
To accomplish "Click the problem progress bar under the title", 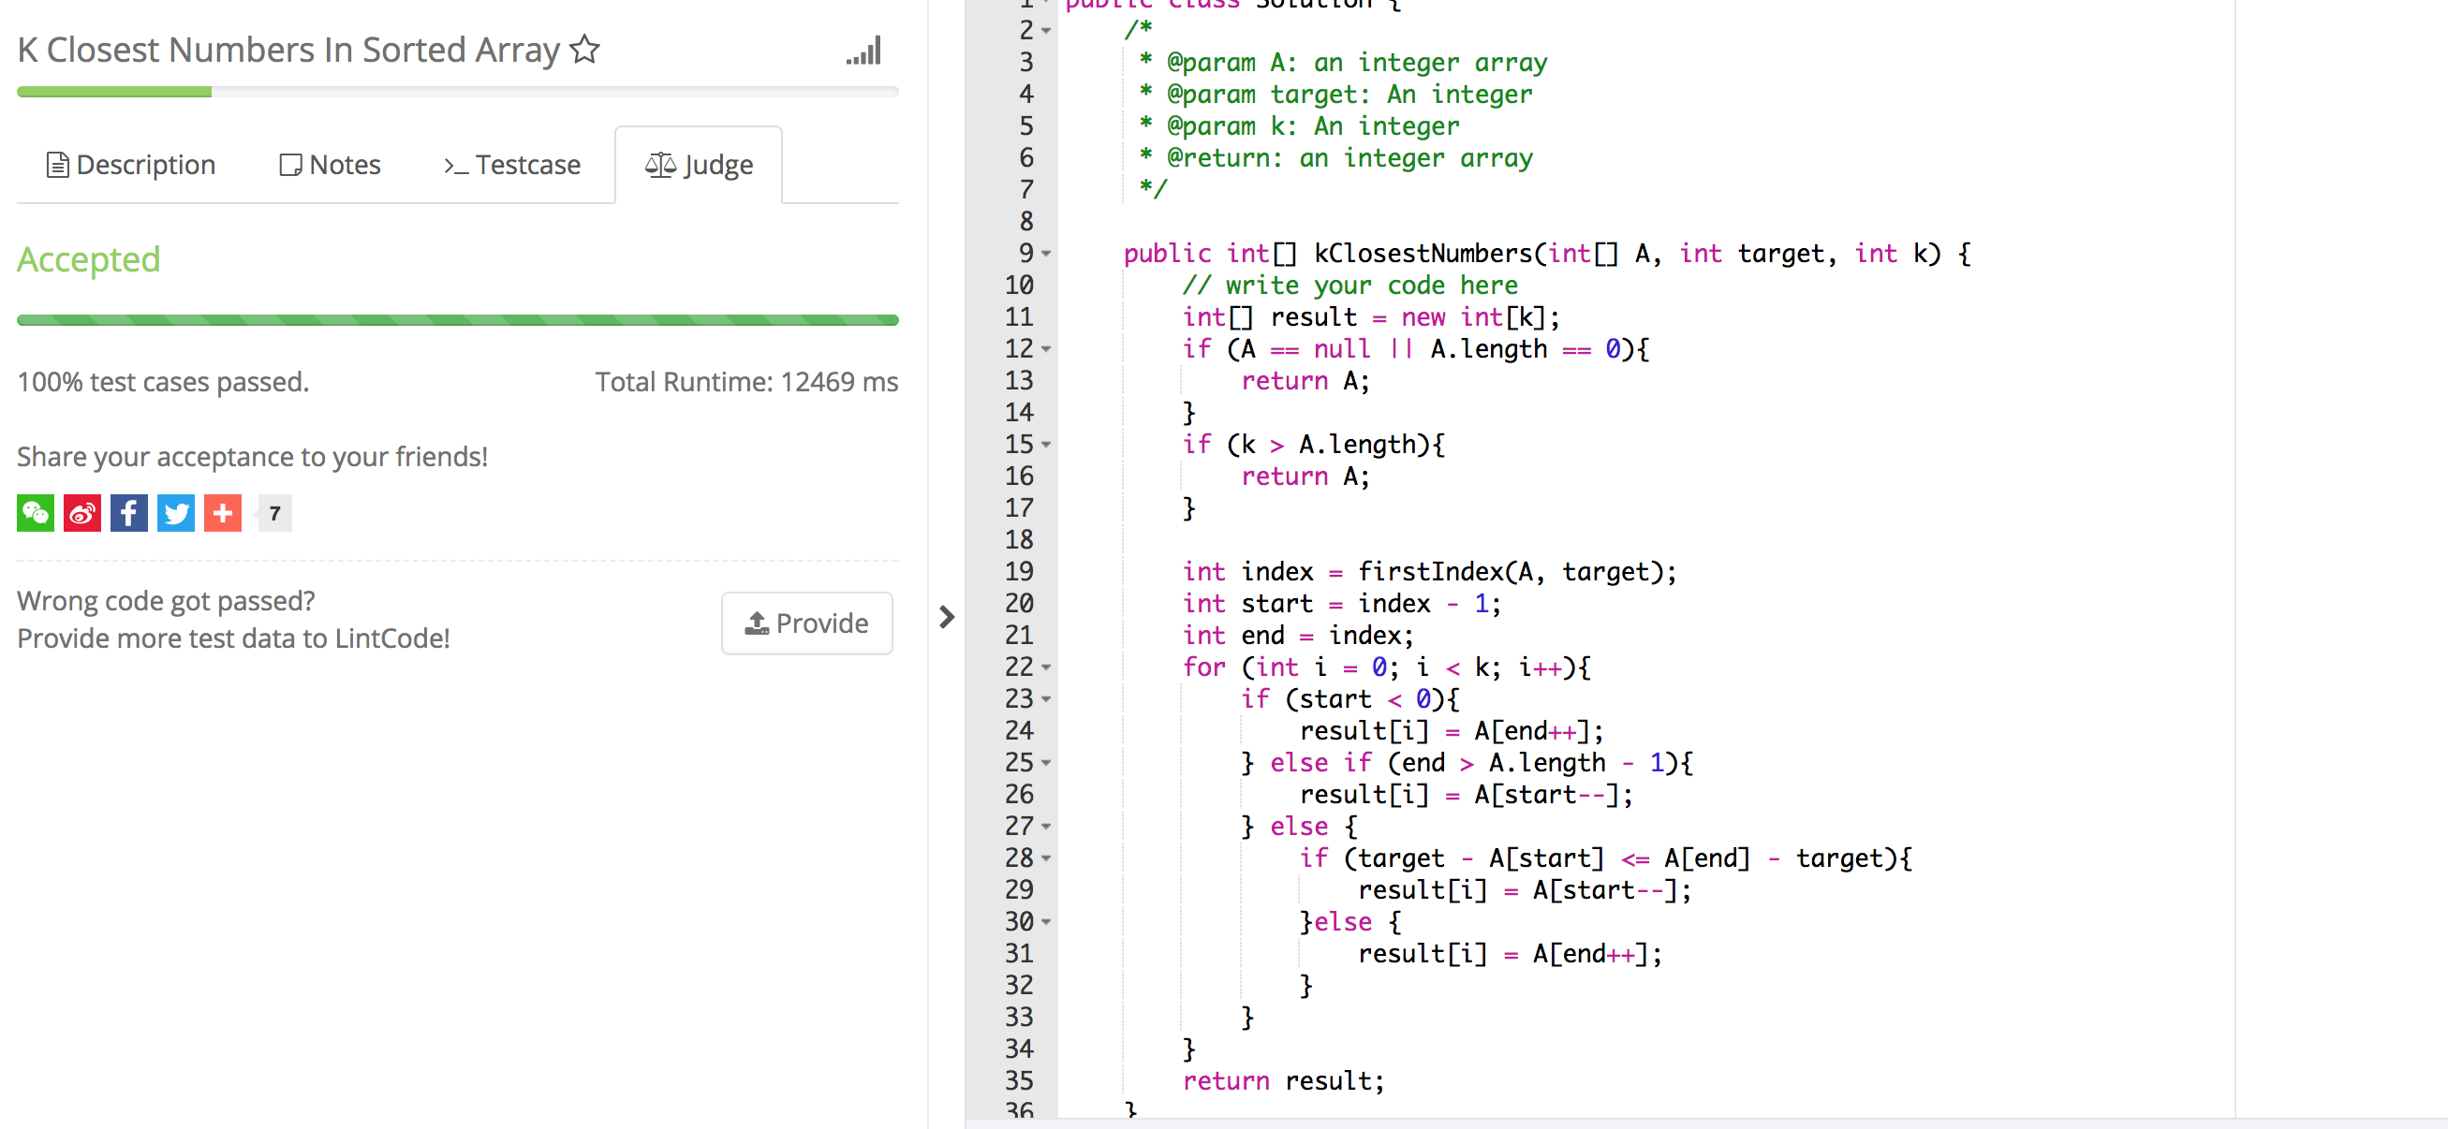I will click(457, 91).
